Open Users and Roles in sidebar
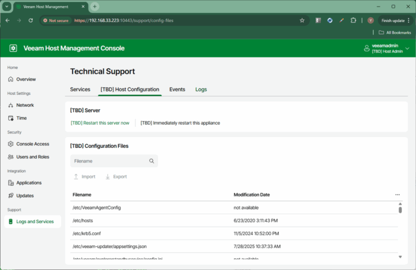Viewport: 416px width, 270px height. 33,157
